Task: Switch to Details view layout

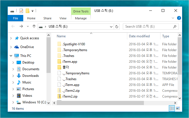Action: click(x=172, y=108)
